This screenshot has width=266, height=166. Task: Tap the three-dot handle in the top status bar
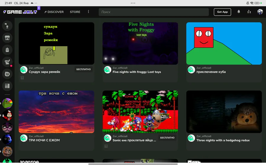coord(133,3)
